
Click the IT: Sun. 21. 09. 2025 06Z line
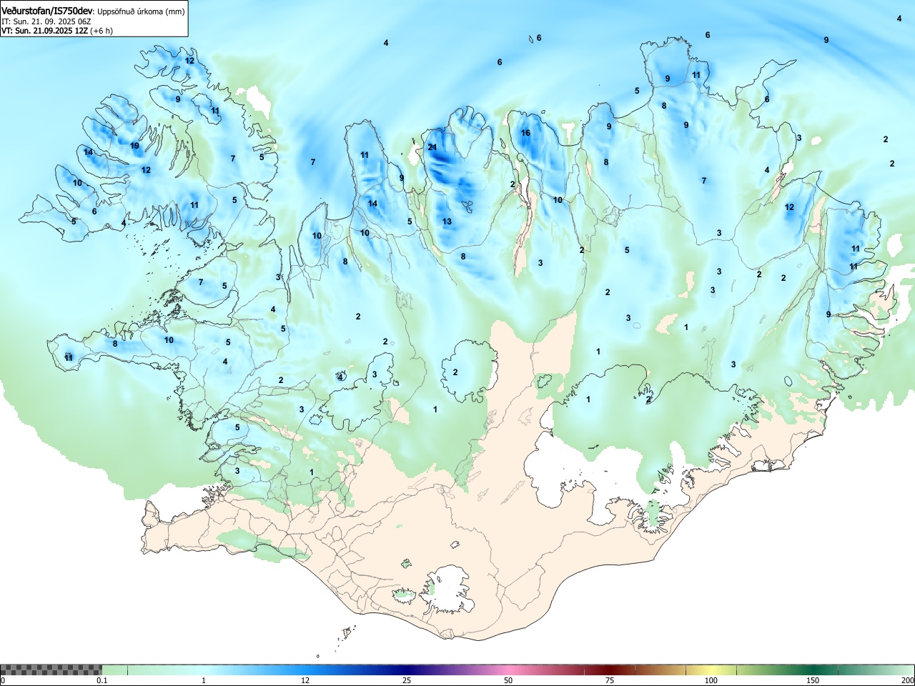pyautogui.click(x=46, y=21)
